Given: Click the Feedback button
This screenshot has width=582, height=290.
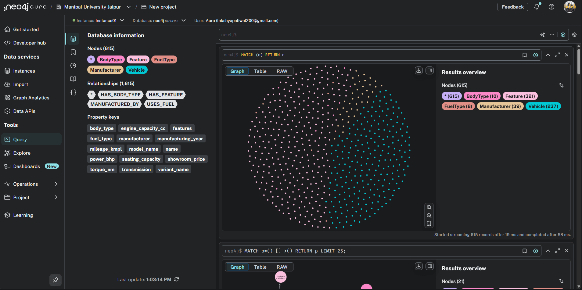Looking at the screenshot, I should [x=512, y=7].
